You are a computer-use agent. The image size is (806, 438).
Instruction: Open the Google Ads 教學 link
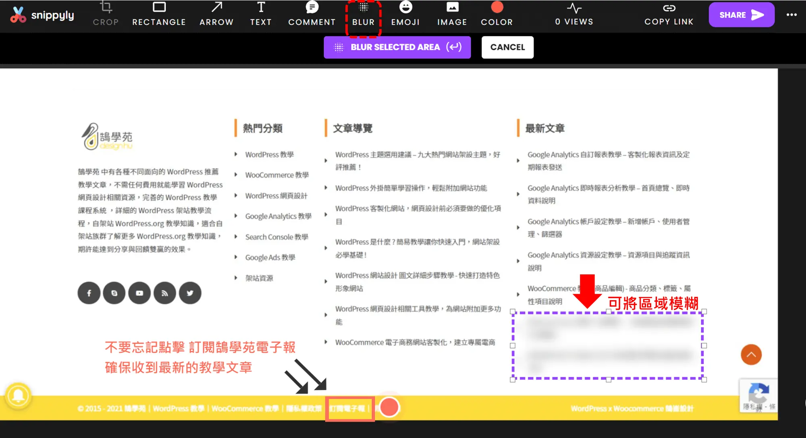click(270, 257)
